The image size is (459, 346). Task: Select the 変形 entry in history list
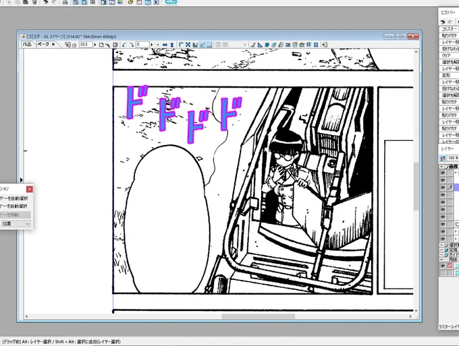449,75
